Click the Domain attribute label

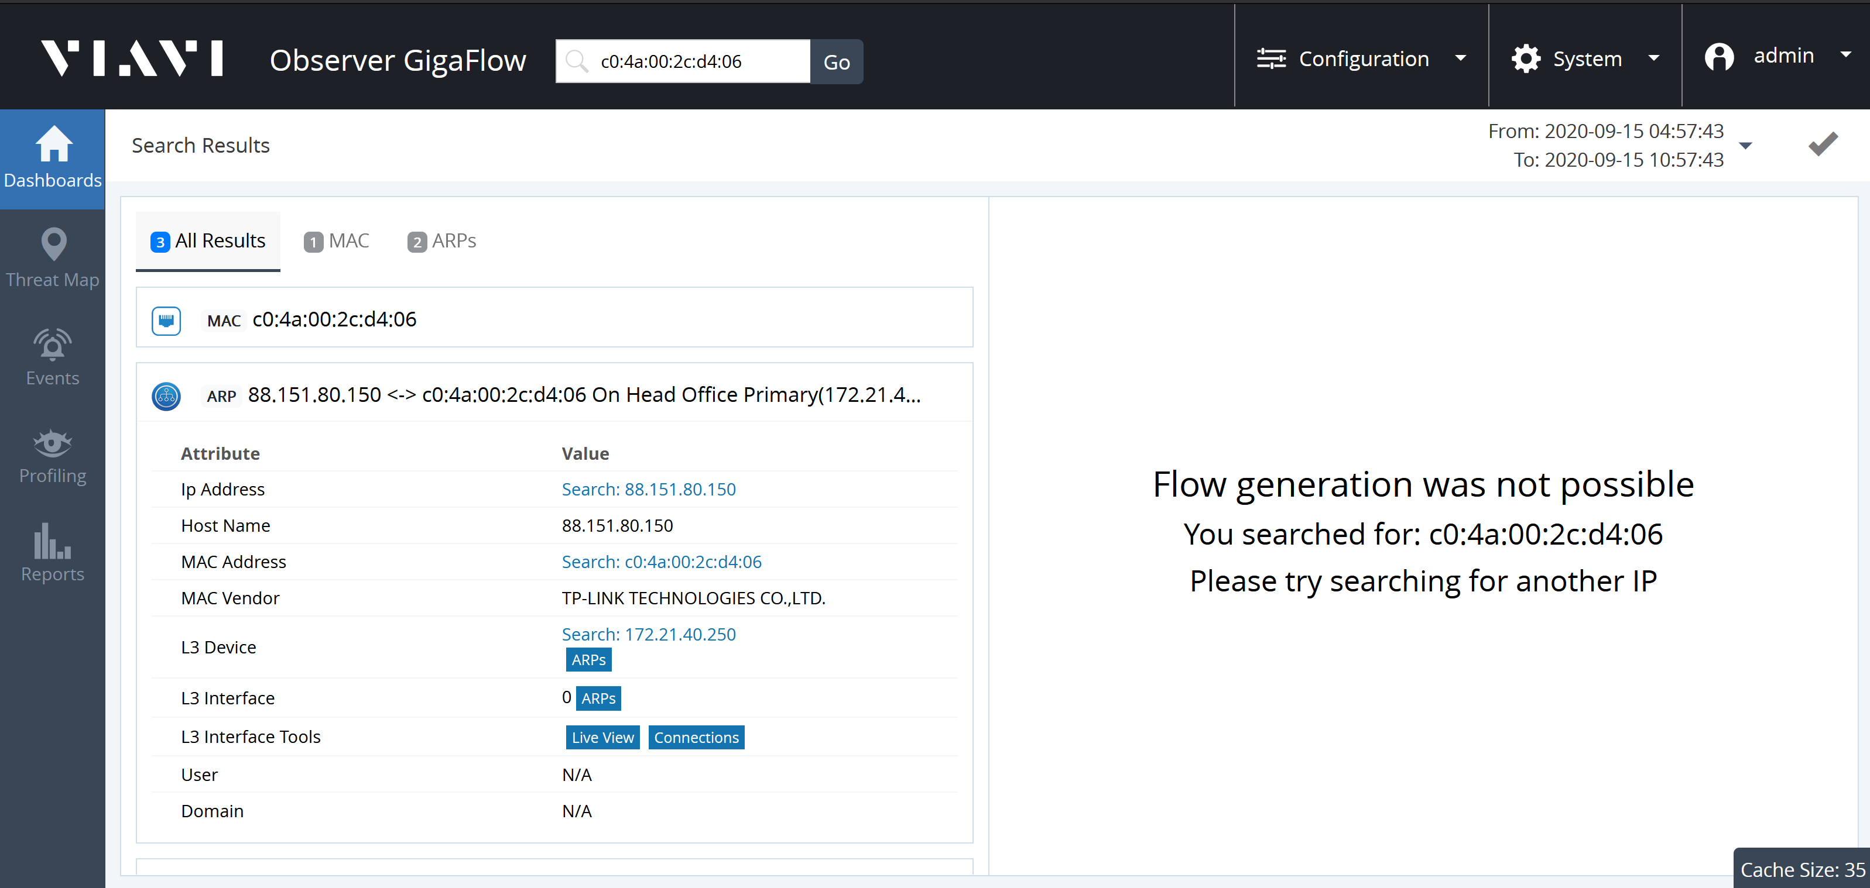212,812
